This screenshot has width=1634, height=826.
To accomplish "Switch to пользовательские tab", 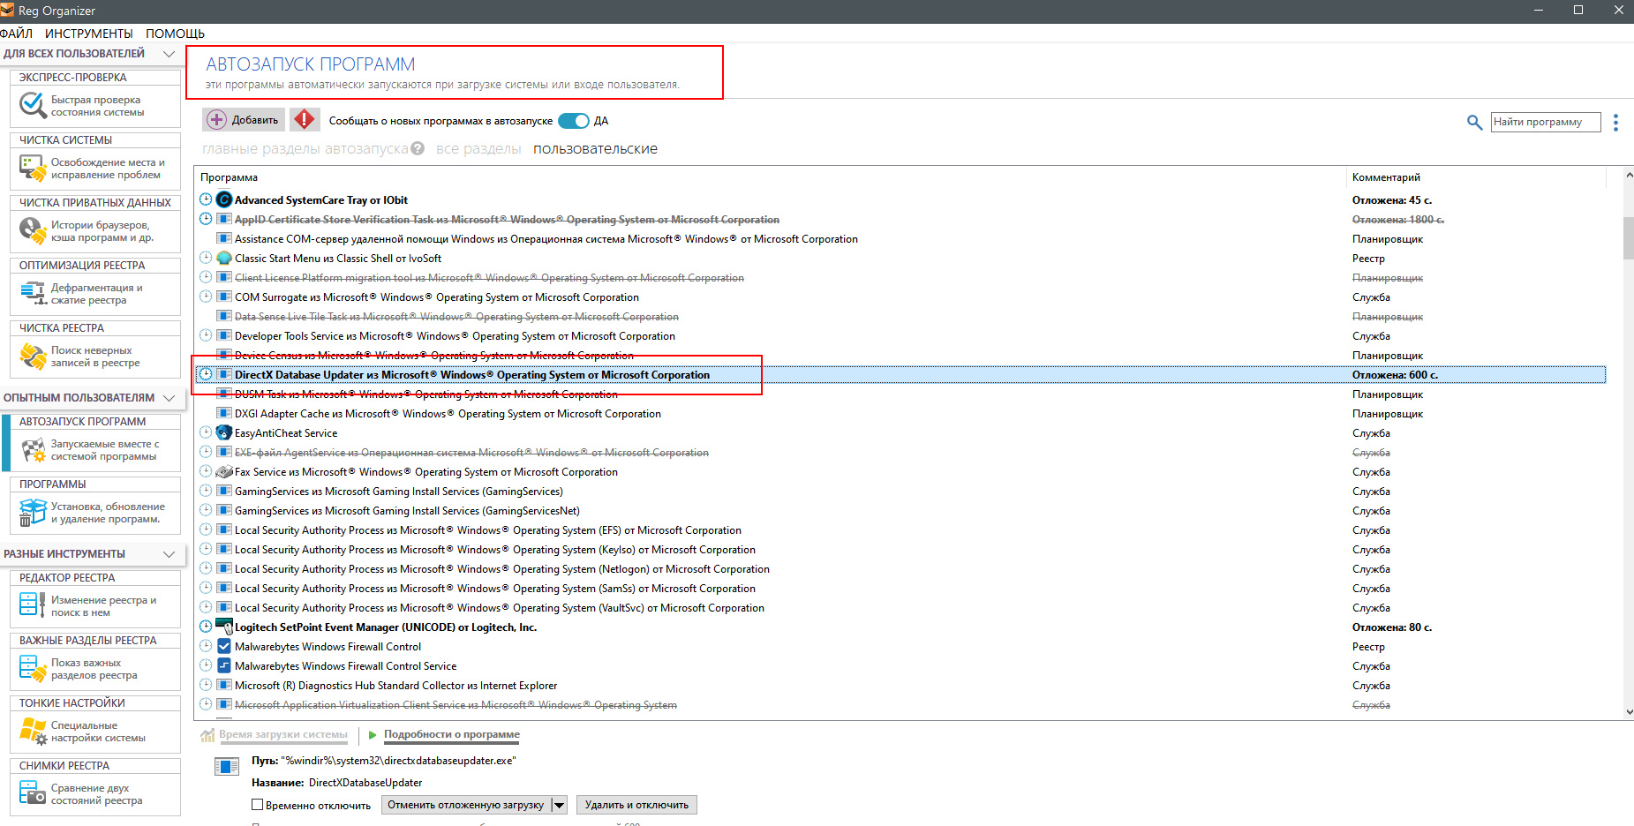I will coord(595,149).
